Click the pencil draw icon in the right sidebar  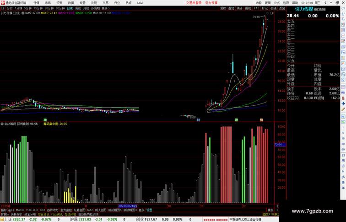(x=343, y=109)
